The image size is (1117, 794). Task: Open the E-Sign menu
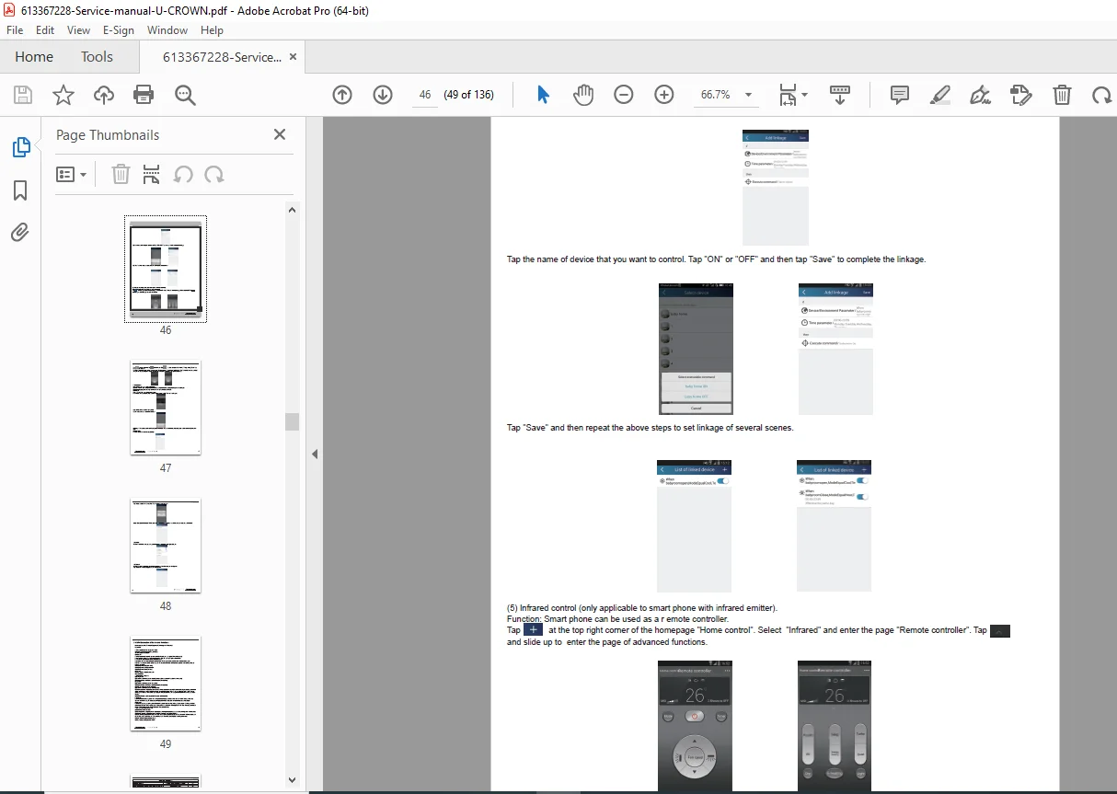click(119, 30)
